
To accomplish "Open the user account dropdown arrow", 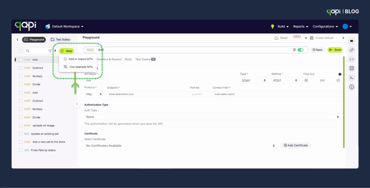I will [350, 27].
